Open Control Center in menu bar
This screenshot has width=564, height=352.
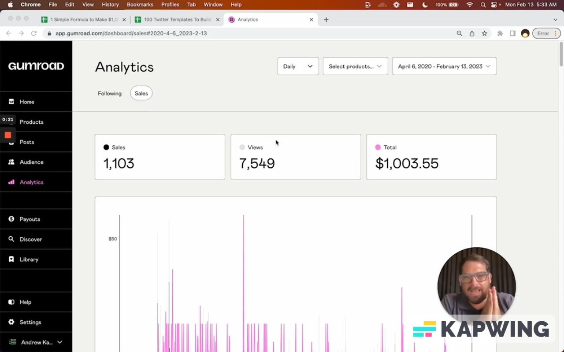(x=494, y=4)
